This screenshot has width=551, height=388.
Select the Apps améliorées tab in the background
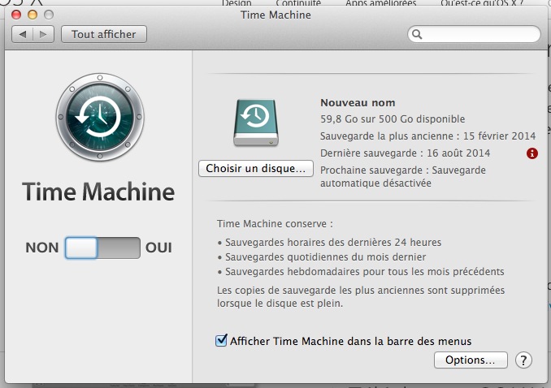(x=380, y=3)
